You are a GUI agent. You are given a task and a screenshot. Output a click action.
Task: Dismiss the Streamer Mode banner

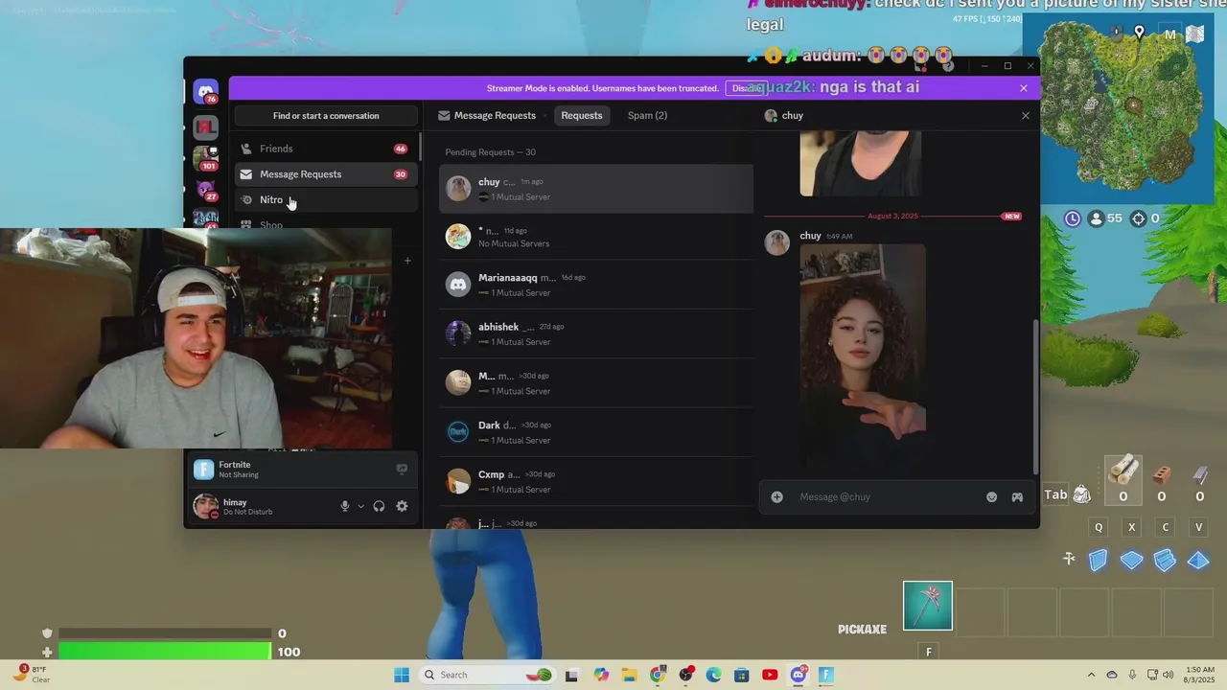1023,88
